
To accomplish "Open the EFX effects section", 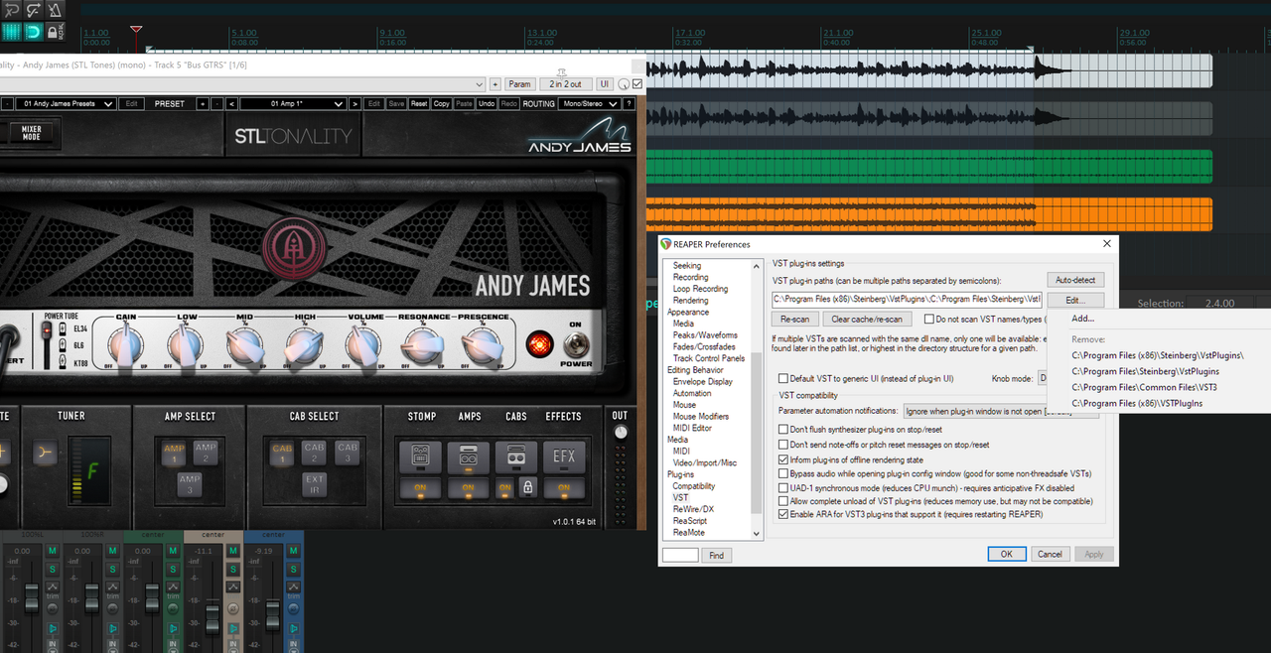I will (563, 457).
